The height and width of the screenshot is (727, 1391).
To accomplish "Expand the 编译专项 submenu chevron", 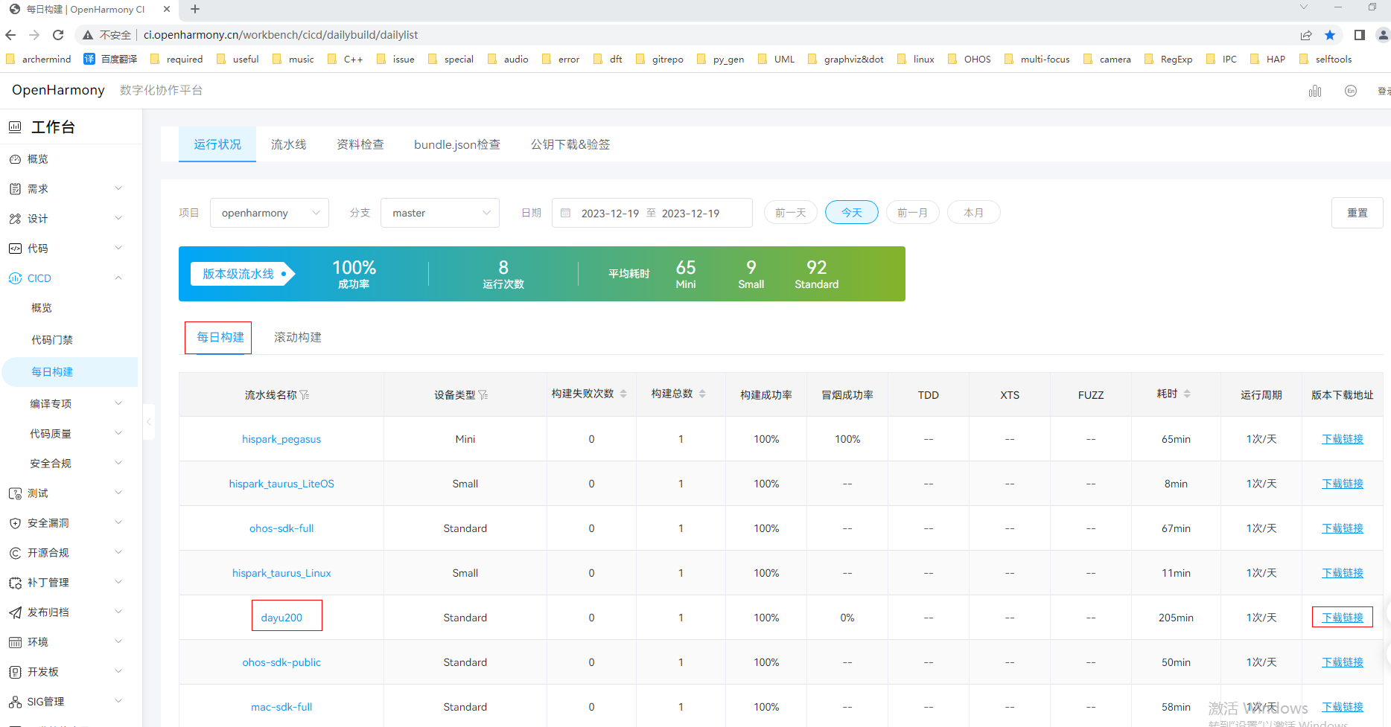I will (x=118, y=403).
